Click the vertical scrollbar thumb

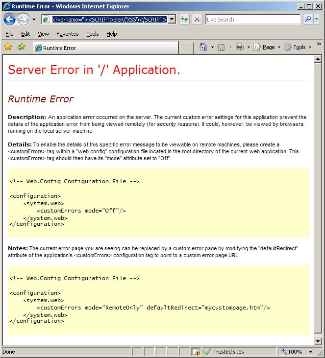[x=318, y=198]
